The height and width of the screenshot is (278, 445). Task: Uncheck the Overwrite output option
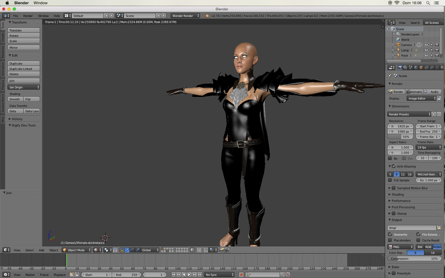point(390,234)
